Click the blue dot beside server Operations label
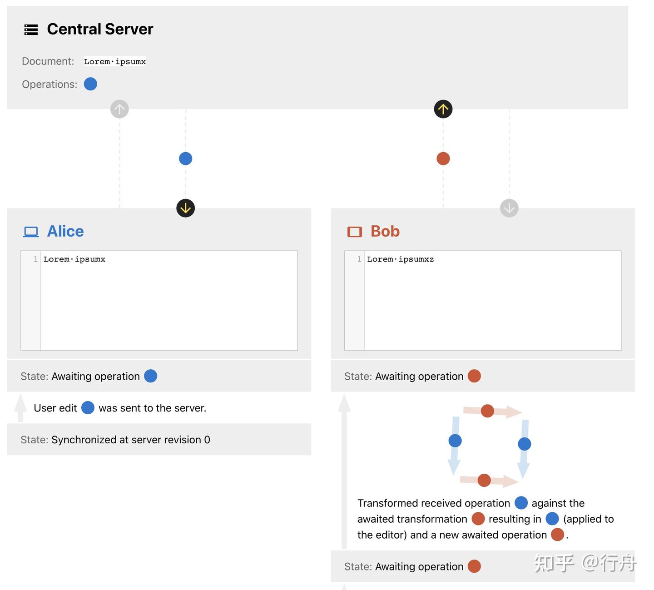Viewport: 654px width, 590px height. (90, 84)
